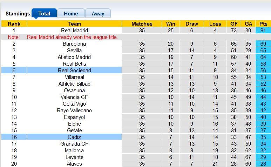The image size is (271, 167).
Task: Click the Pts column header
Action: pyautogui.click(x=263, y=24)
